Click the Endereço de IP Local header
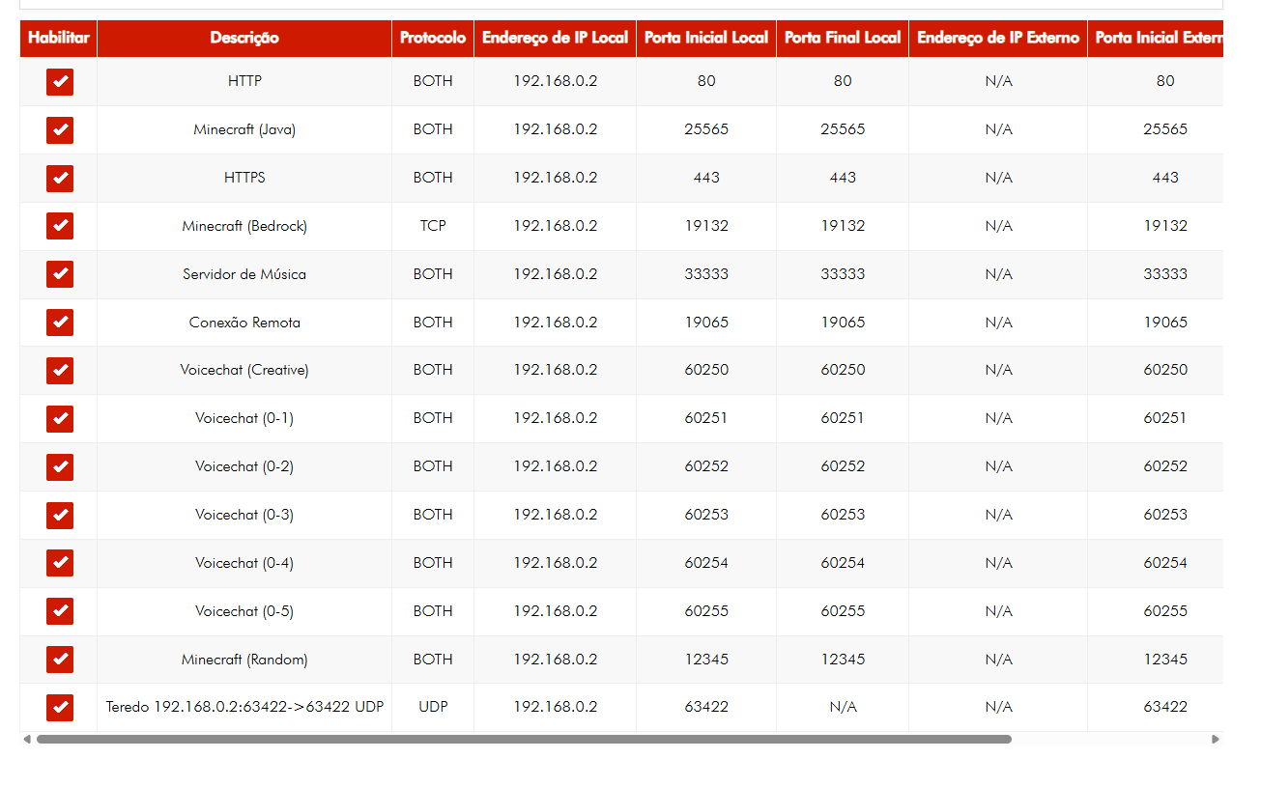 555,39
